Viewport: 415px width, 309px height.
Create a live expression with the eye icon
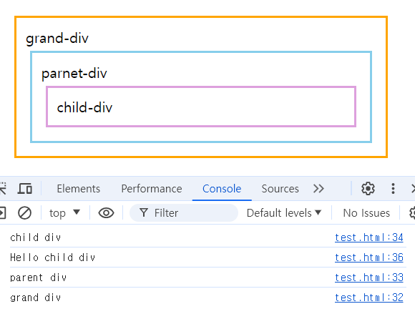(106, 213)
